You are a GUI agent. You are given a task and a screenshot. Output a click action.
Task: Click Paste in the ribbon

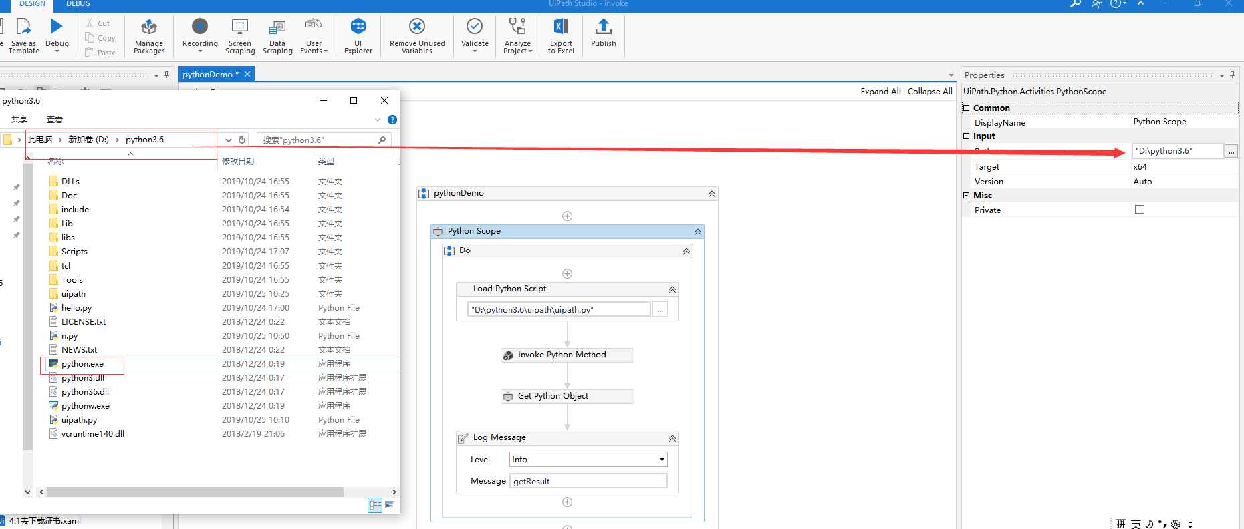coord(100,53)
